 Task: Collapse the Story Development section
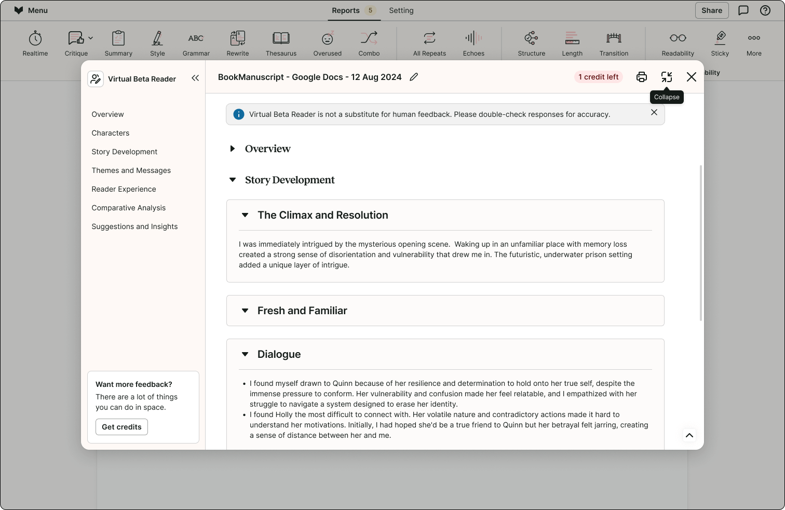232,180
